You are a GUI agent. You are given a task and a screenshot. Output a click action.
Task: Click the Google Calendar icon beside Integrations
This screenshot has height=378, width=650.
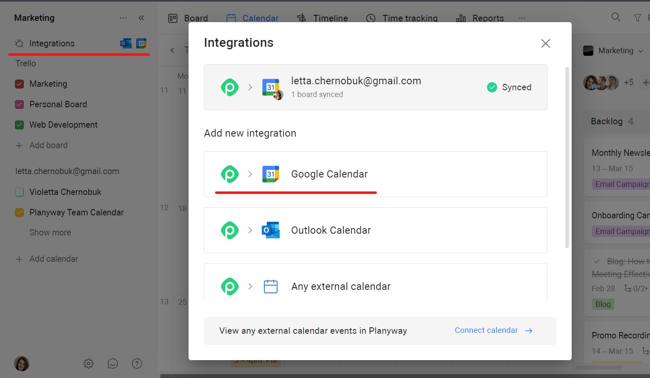click(x=141, y=43)
